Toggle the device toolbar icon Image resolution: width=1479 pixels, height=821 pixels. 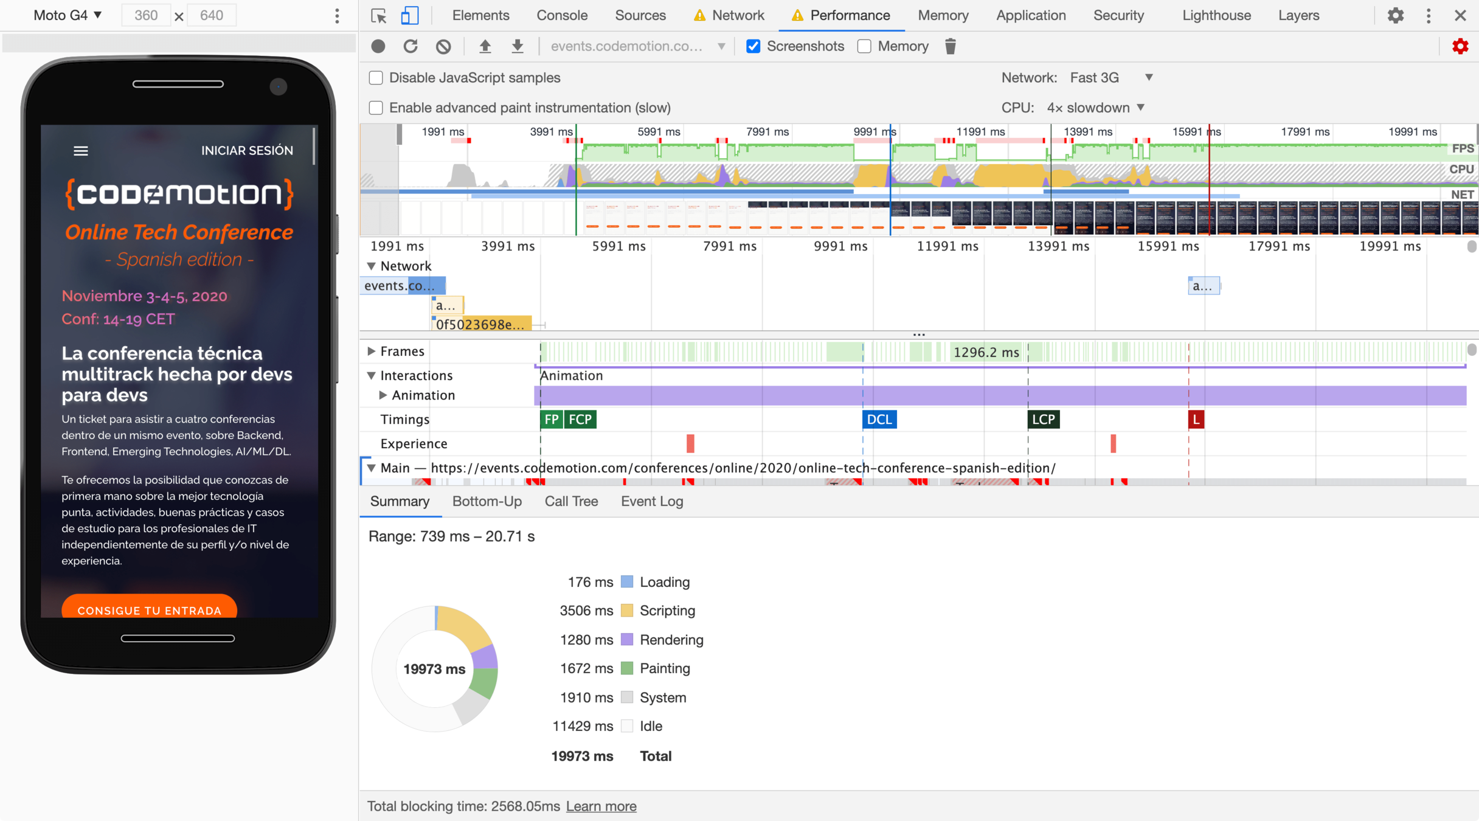[x=410, y=15]
